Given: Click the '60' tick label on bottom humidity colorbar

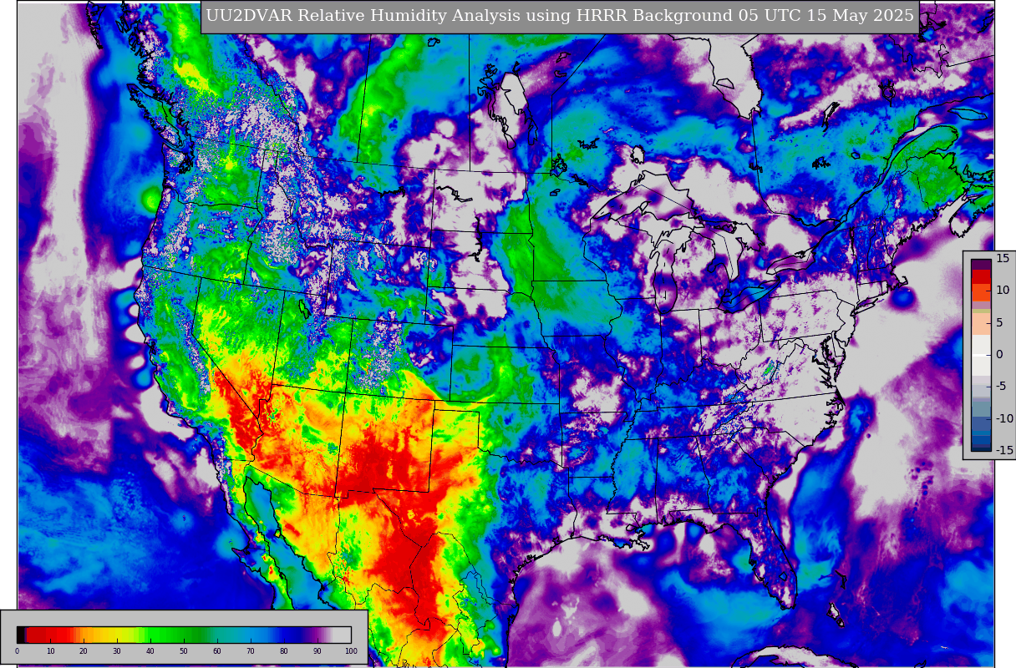Looking at the screenshot, I should (x=217, y=651).
